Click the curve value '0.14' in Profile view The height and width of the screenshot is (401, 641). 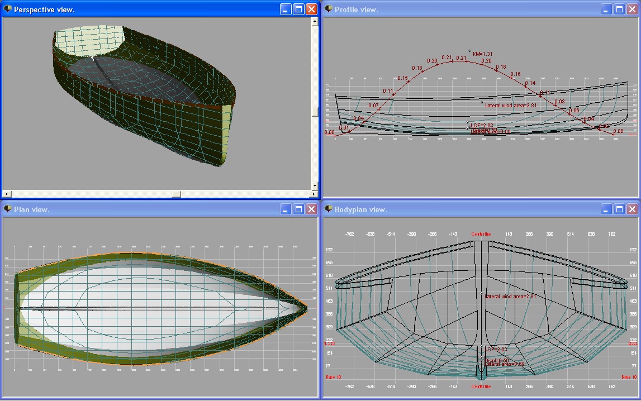(x=530, y=83)
